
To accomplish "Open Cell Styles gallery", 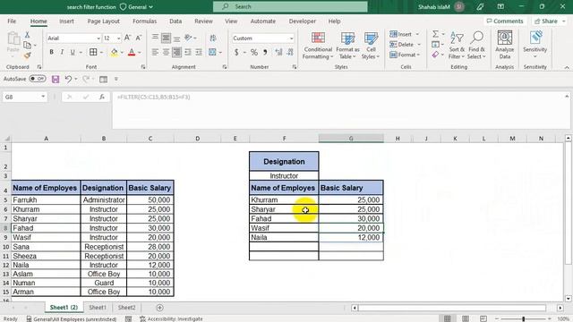I will click(371, 46).
